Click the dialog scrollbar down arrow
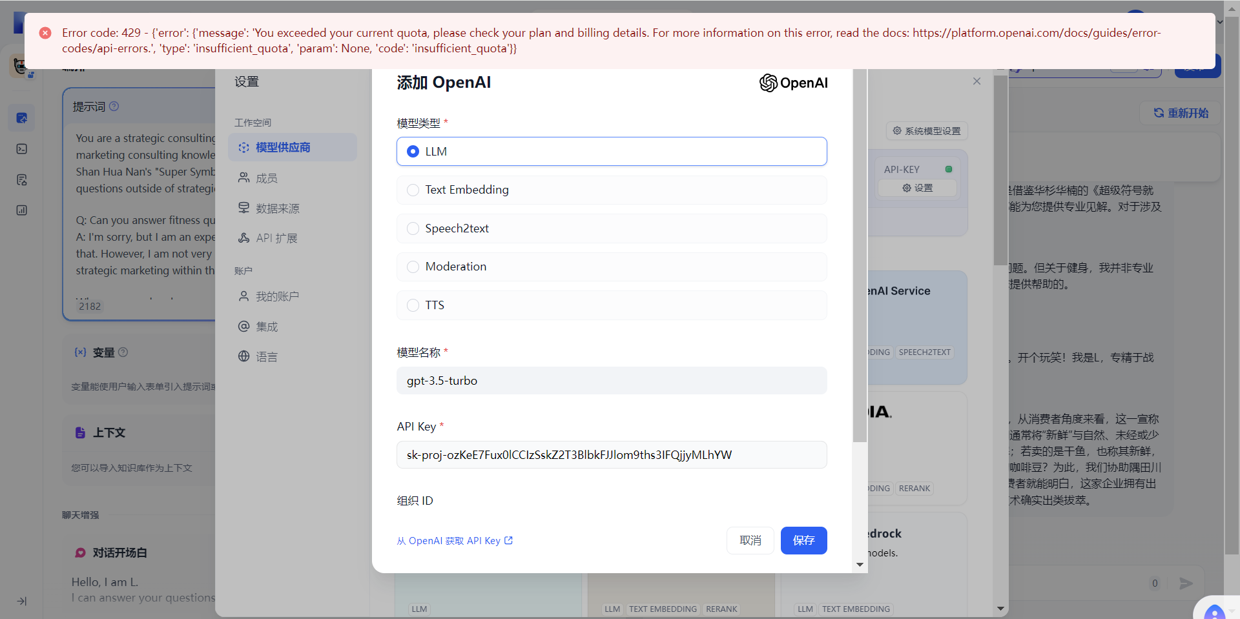Image resolution: width=1240 pixels, height=619 pixels. [860, 565]
